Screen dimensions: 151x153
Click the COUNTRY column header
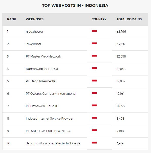pos(99,19)
